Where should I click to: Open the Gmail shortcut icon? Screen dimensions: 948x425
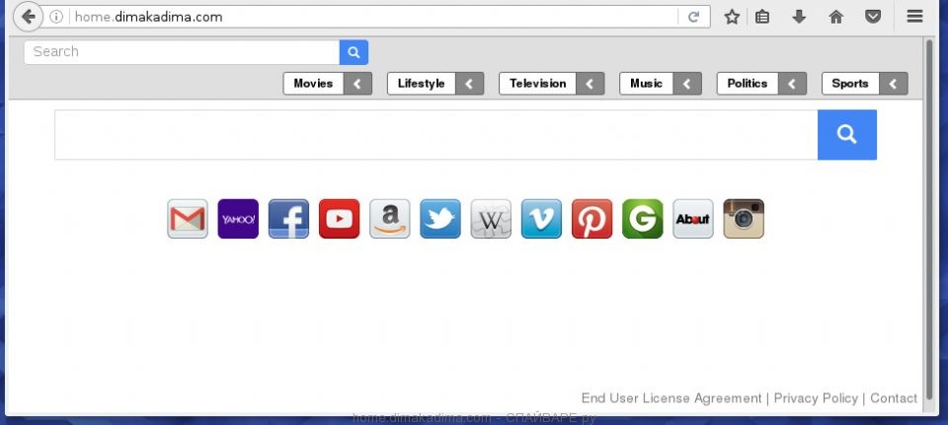tap(188, 219)
